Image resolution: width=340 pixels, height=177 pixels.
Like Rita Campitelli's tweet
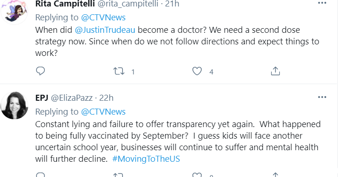pyautogui.click(x=197, y=71)
